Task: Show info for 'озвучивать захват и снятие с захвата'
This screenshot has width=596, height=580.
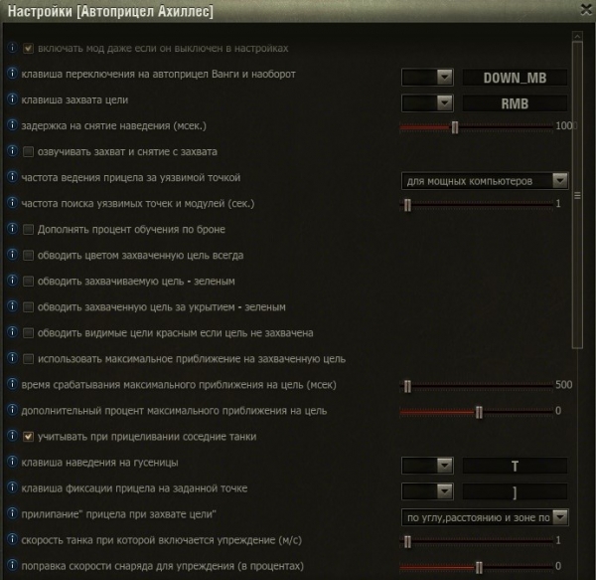Action: [x=12, y=150]
